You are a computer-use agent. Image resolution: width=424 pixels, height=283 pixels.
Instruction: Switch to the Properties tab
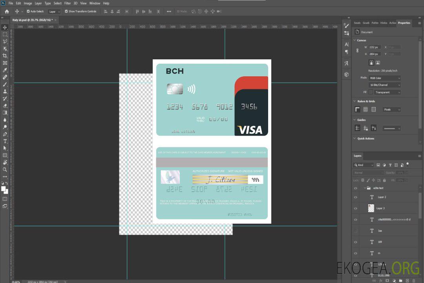point(404,23)
